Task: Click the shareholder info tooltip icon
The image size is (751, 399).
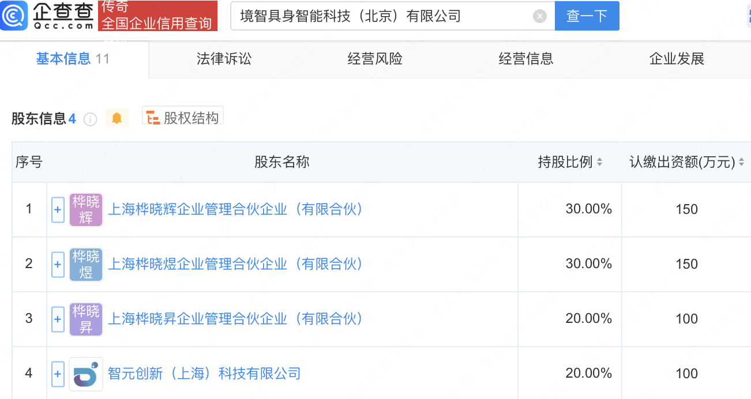Action: tap(90, 119)
